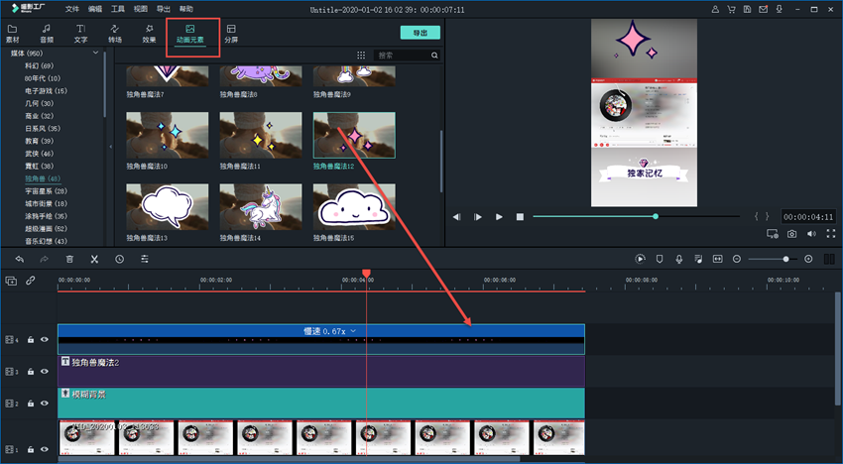Switch to the 效果 tab
The image size is (843, 464).
click(x=149, y=34)
